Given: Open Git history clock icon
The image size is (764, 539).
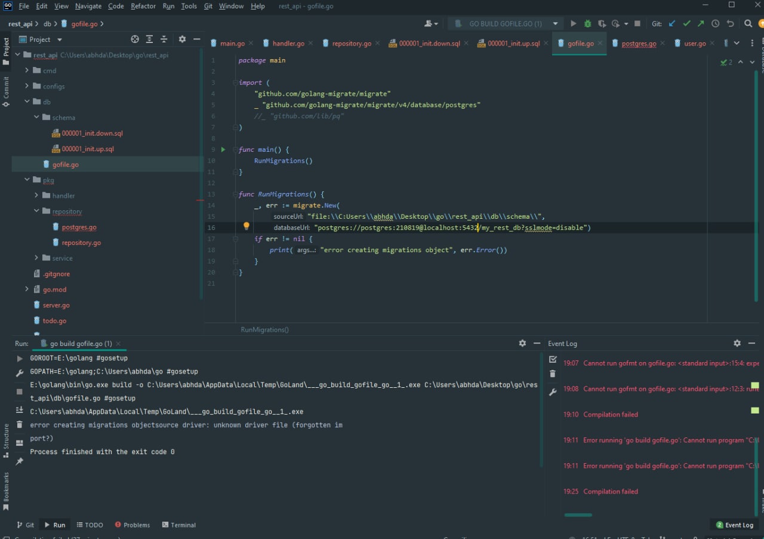Looking at the screenshot, I should (x=716, y=24).
